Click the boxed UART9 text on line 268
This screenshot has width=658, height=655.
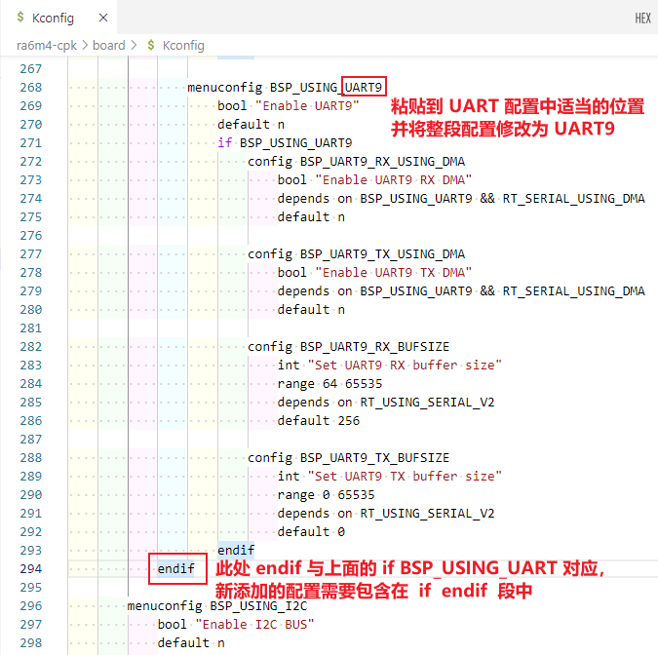coord(366,87)
